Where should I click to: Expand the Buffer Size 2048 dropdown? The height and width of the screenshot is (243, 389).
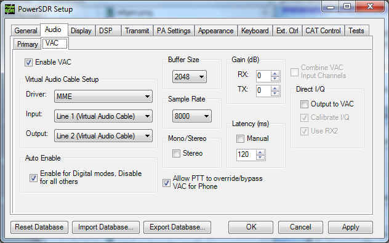pos(190,77)
